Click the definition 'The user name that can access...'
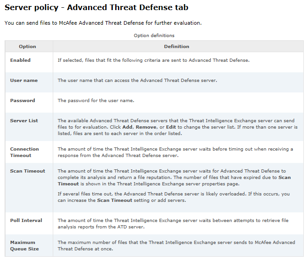Image resolution: width=307 pixels, height=260 pixels. pyautogui.click(x=137, y=80)
